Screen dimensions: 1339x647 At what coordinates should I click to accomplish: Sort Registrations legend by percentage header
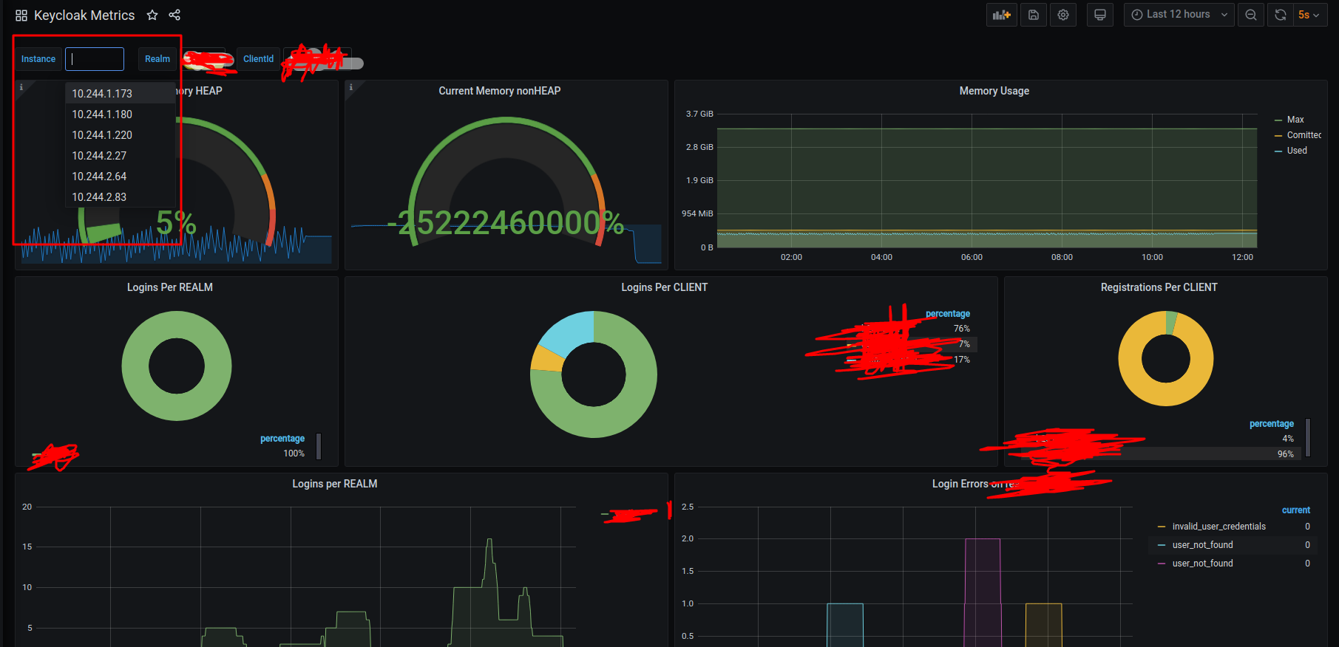[1272, 424]
